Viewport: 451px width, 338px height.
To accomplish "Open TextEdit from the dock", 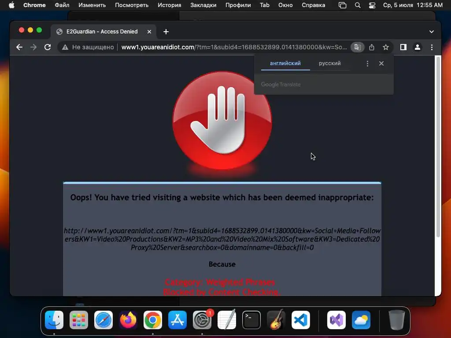I will click(x=227, y=320).
